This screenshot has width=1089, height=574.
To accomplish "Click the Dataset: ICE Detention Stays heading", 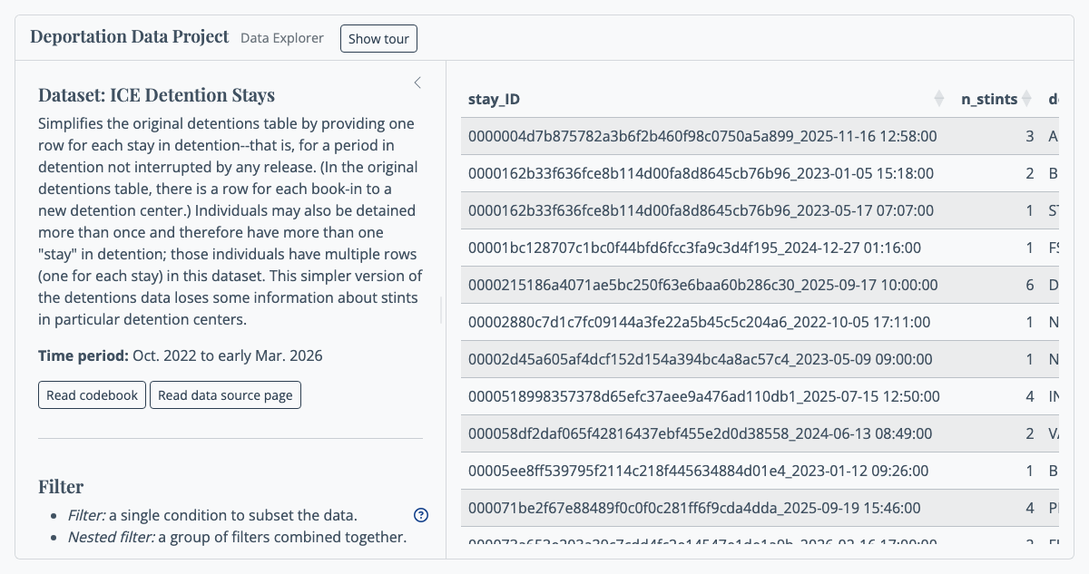I will (x=156, y=95).
